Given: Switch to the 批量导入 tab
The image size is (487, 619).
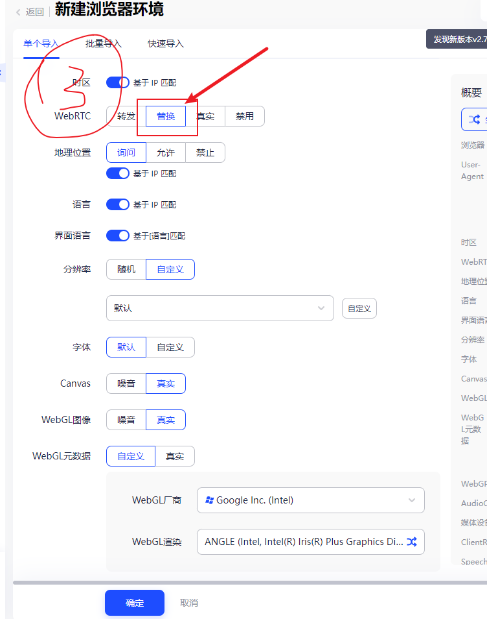Looking at the screenshot, I should coord(104,43).
